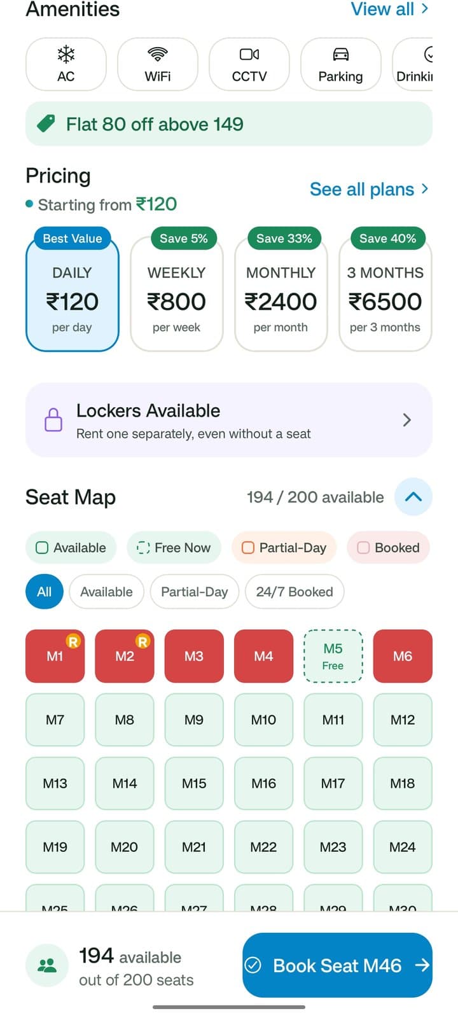The width and height of the screenshot is (458, 1018).
Task: Select the free seat M5
Action: click(x=333, y=656)
